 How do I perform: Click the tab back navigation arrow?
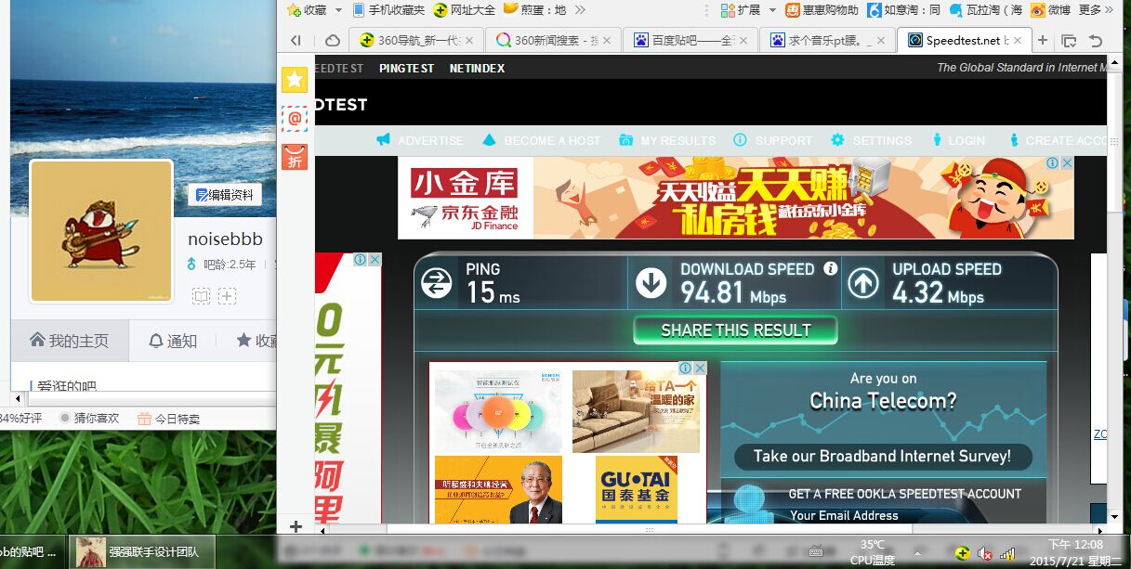pyautogui.click(x=296, y=40)
